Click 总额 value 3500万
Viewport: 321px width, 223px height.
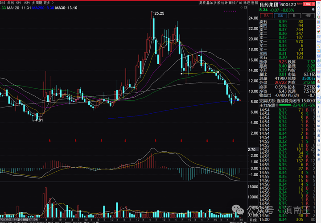coord(309,78)
